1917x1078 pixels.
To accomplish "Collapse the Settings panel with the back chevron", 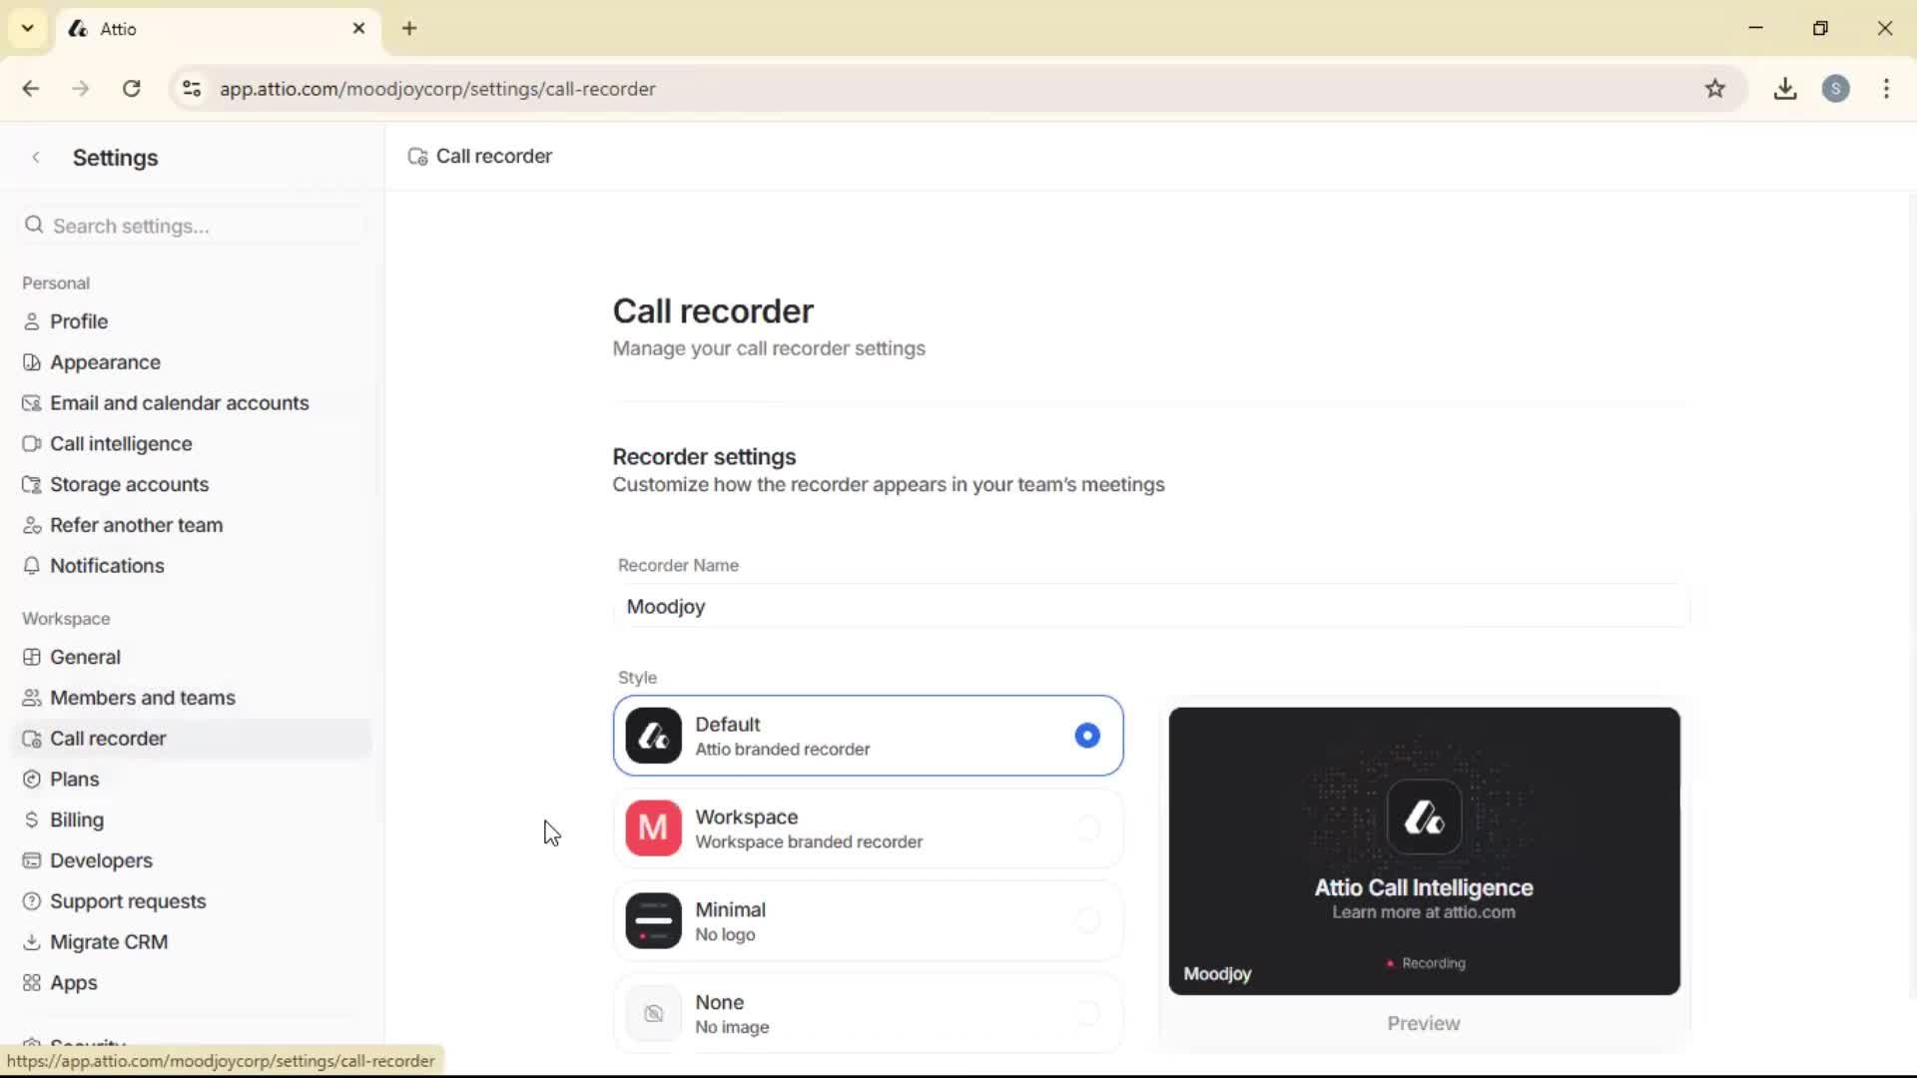I will click(36, 157).
